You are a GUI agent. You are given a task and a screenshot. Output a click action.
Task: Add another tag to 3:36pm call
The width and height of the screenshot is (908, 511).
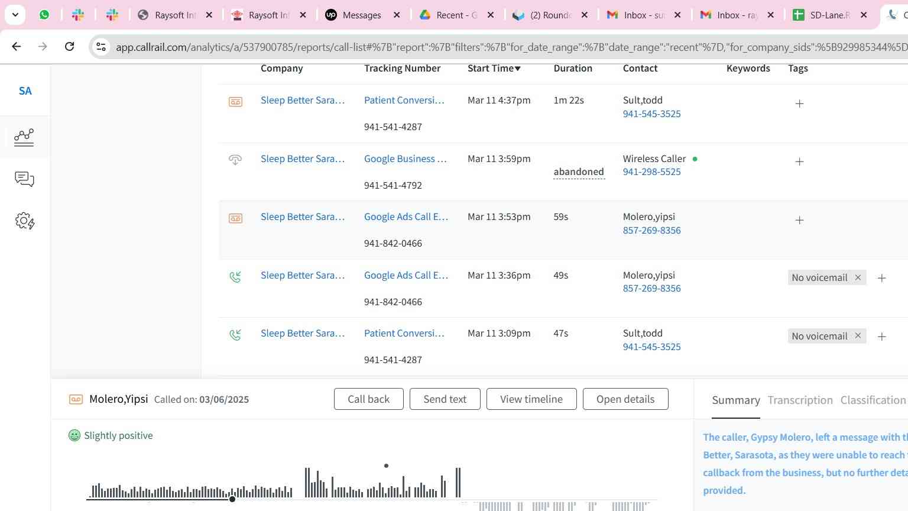[881, 278]
